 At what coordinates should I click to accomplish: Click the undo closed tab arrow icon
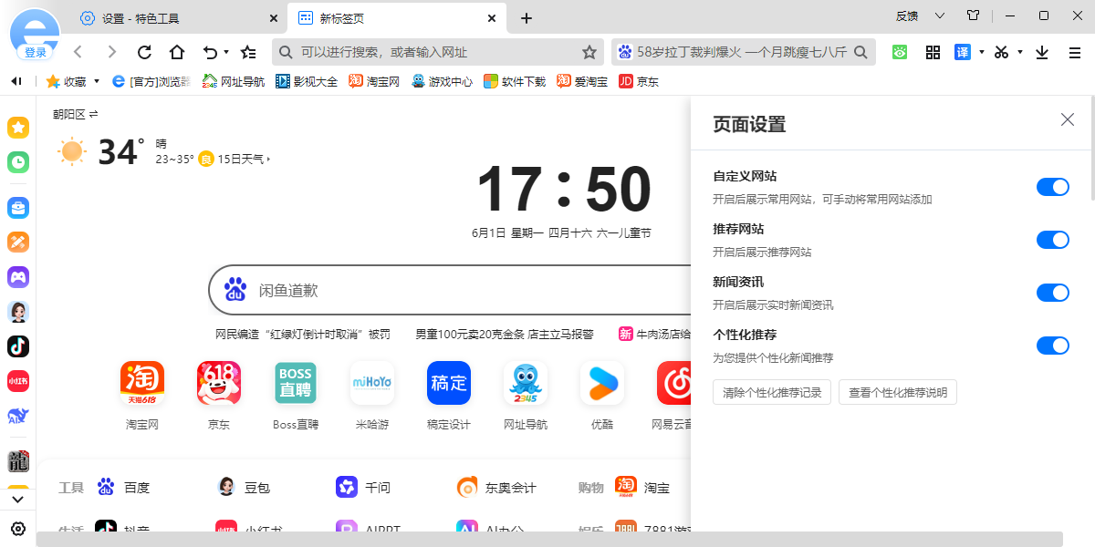coord(211,52)
